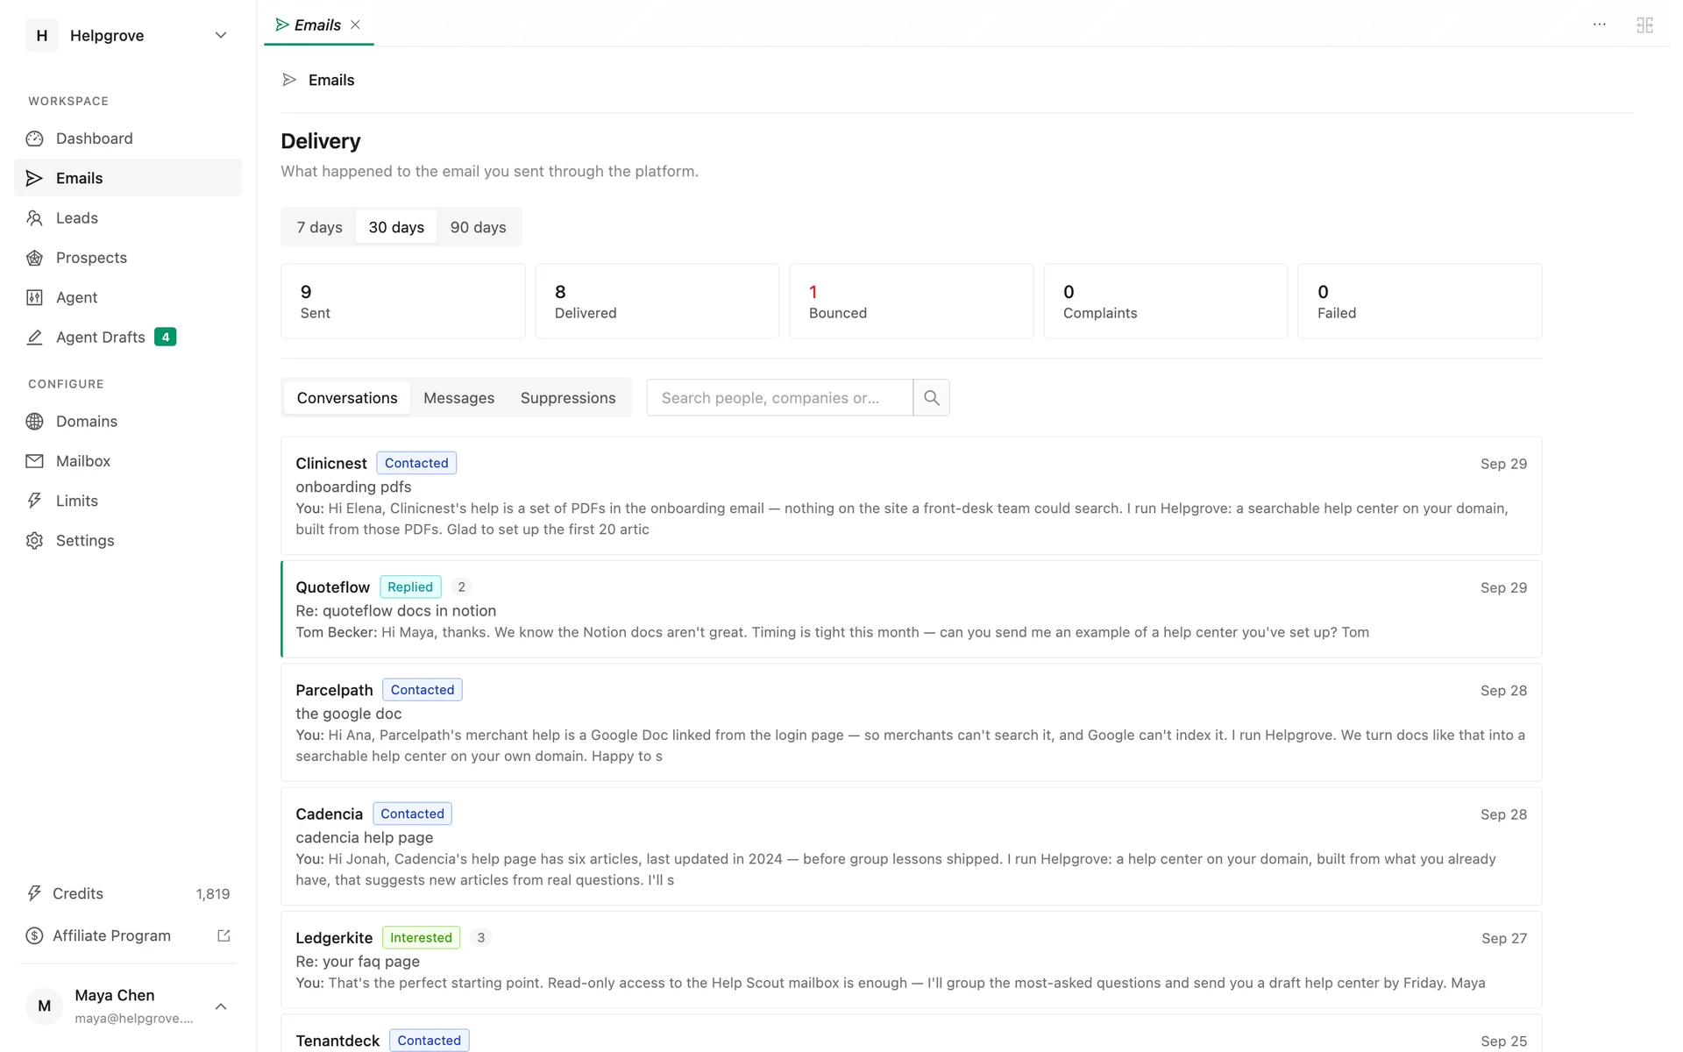Click the Emails paper-plane sidebar icon
This screenshot has height=1052, width=1683.
pyautogui.click(x=34, y=178)
